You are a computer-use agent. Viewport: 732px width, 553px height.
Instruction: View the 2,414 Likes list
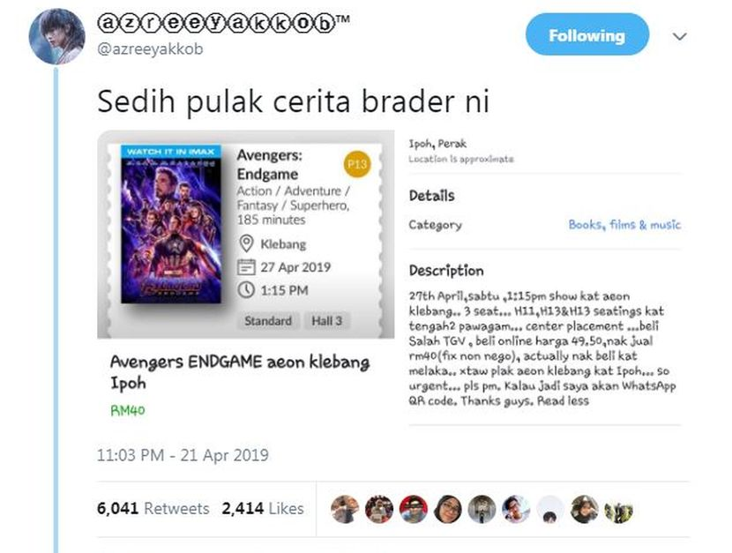[x=263, y=508]
